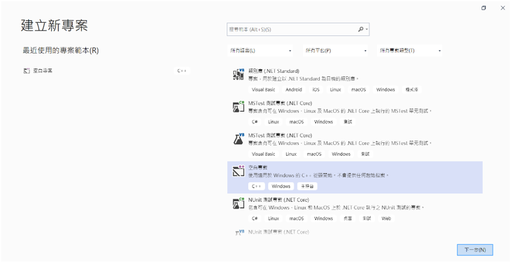
Task: Select the 類別庫 (.NET Standard) template
Action: coord(355,81)
